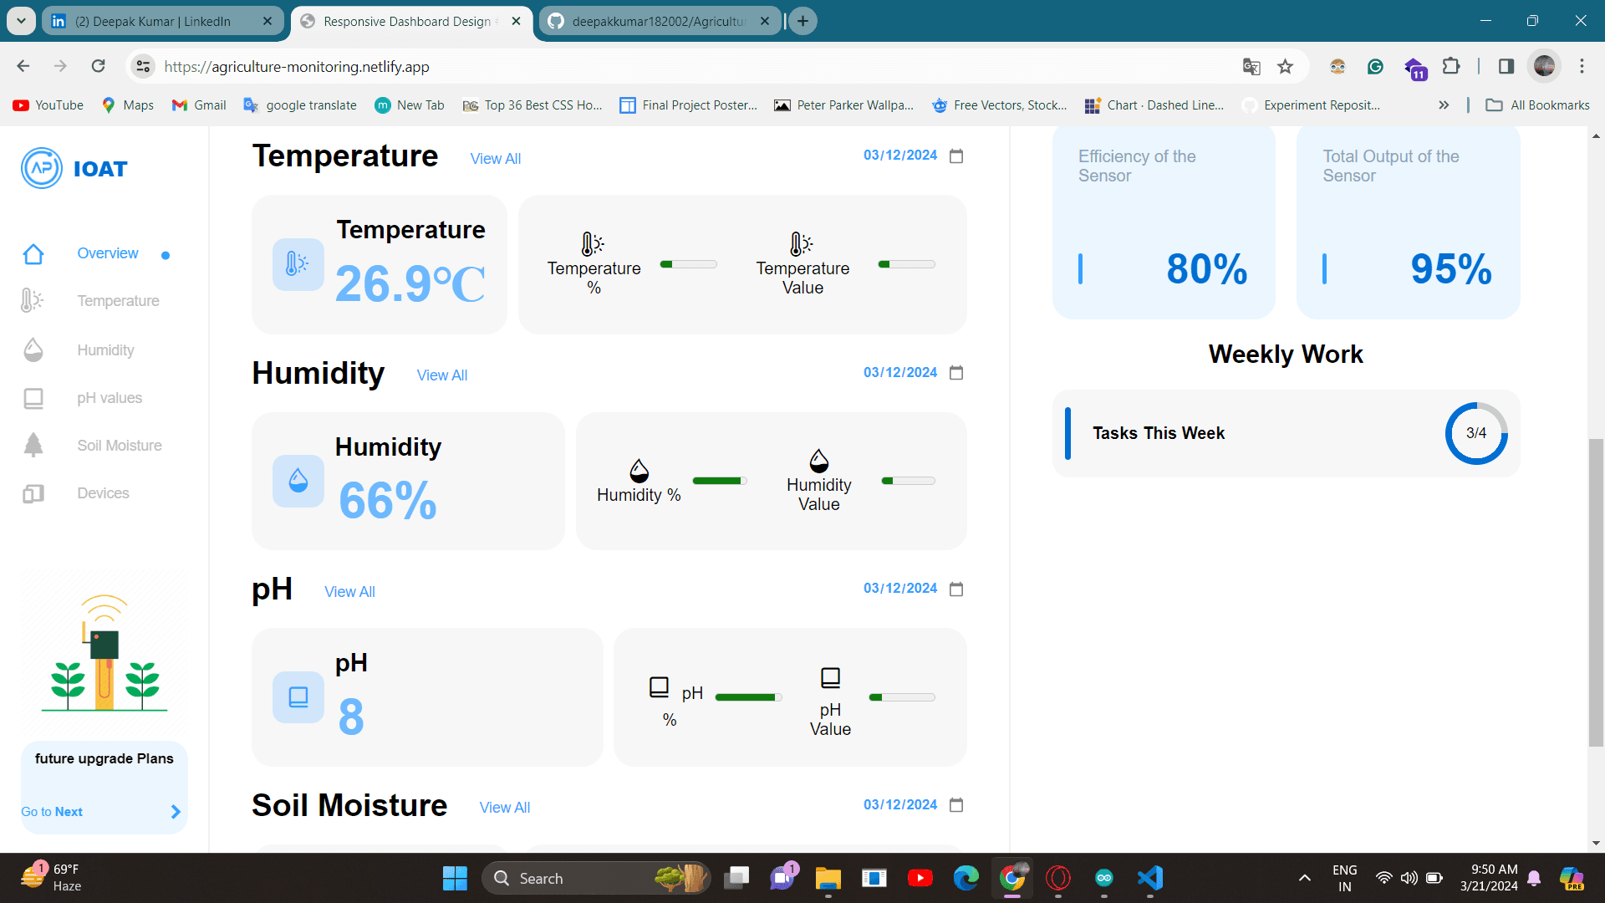Viewport: 1605px width, 903px height.
Task: Bookmark the page using the star icon
Action: [1286, 66]
